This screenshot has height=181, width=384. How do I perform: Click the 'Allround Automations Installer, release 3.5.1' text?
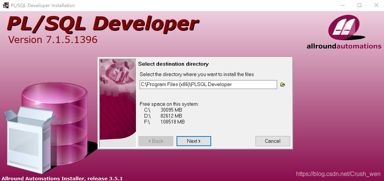[62, 178]
